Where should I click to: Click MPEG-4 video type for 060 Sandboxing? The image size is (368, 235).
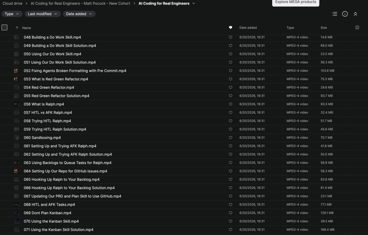(297, 137)
